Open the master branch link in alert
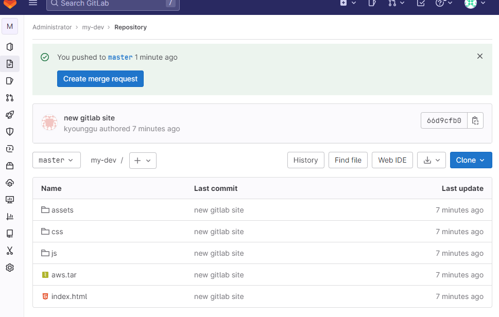Image resolution: width=499 pixels, height=317 pixels. click(121, 57)
